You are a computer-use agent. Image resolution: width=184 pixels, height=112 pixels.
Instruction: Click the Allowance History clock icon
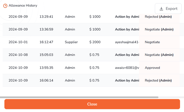click(5, 6)
